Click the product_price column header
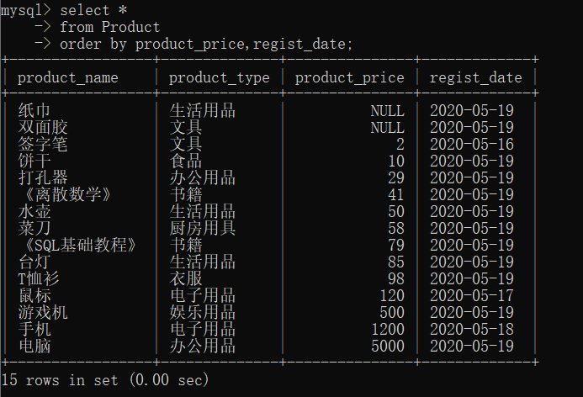Viewport: 583px width, 397px height. pyautogui.click(x=349, y=77)
